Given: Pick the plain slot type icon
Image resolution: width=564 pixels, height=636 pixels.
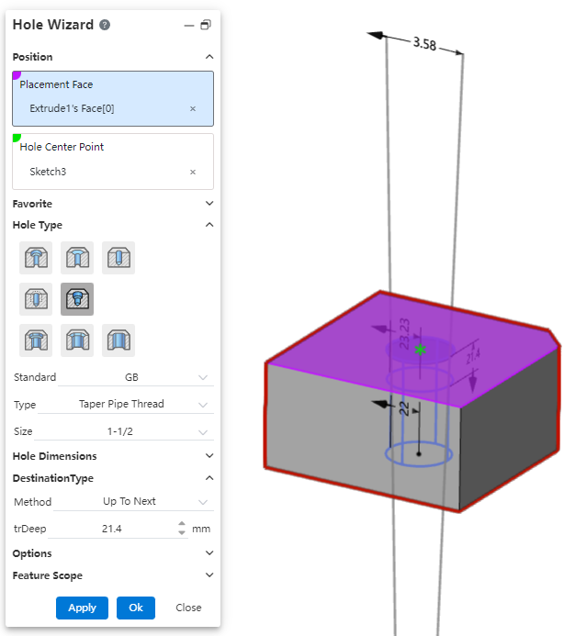Looking at the screenshot, I should click(x=118, y=340).
